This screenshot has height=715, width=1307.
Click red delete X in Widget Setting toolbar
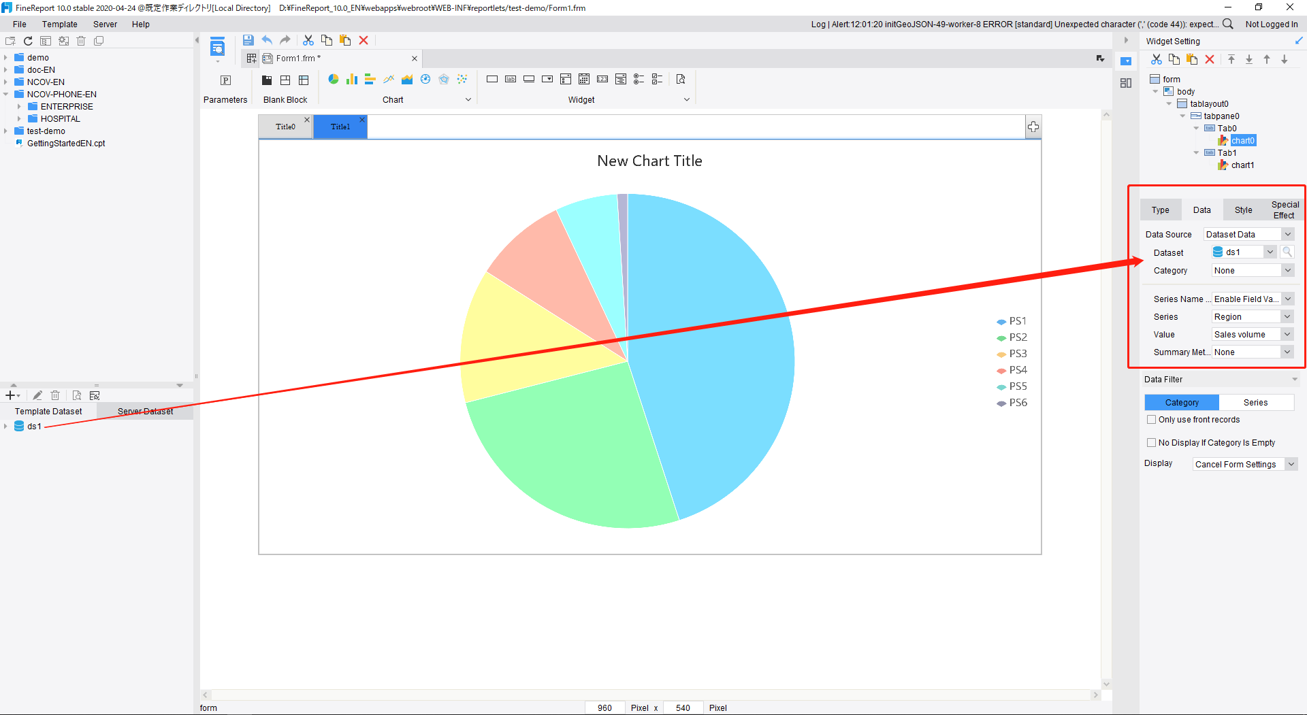click(1210, 60)
